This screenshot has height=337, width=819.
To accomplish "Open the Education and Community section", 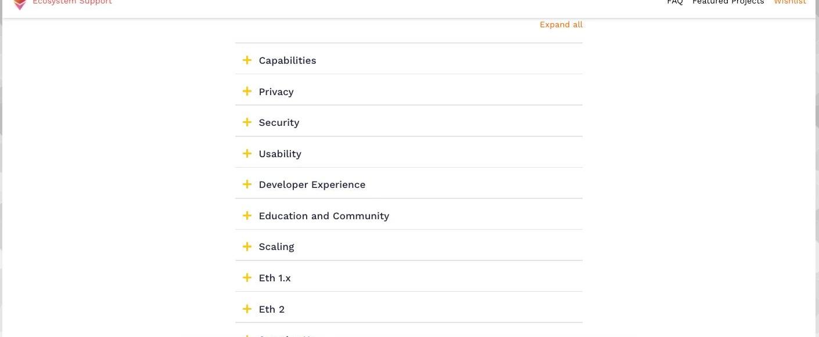I will [324, 216].
